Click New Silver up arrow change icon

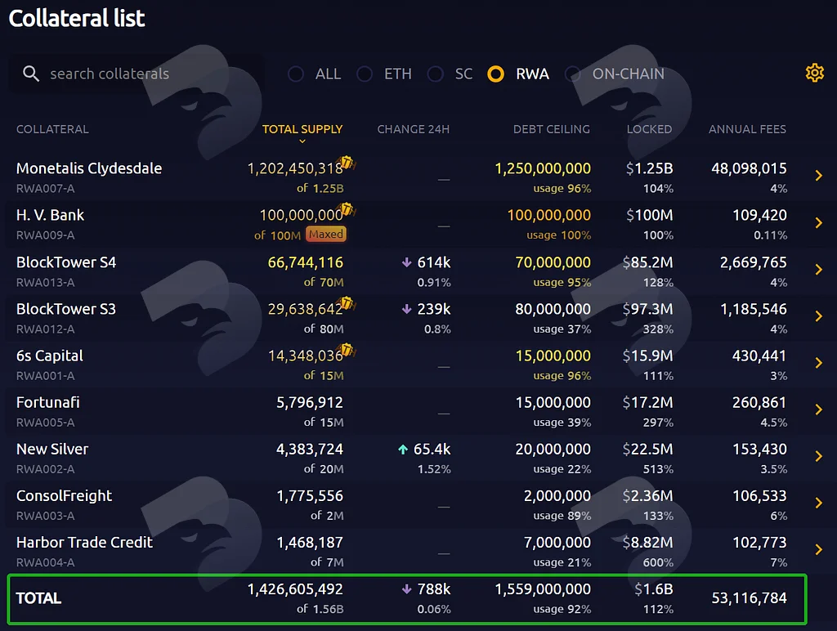click(x=403, y=450)
